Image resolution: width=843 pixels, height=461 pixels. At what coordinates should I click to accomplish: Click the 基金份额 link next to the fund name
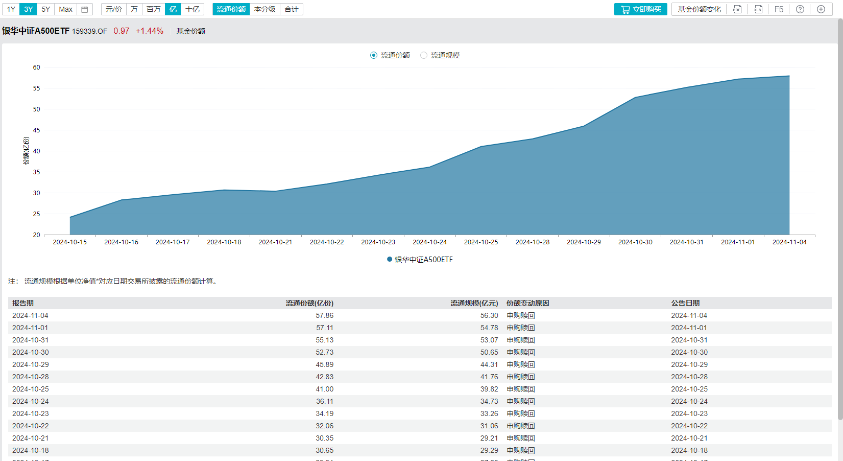pyautogui.click(x=190, y=31)
